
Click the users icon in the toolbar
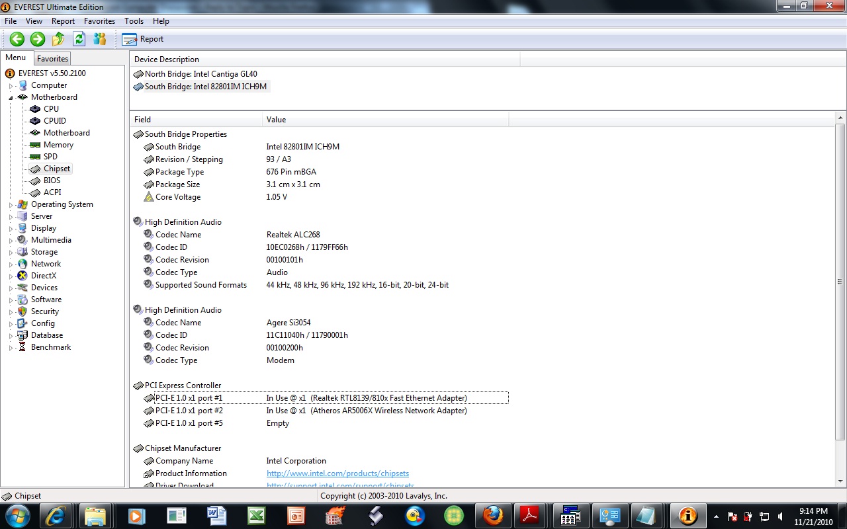point(99,39)
